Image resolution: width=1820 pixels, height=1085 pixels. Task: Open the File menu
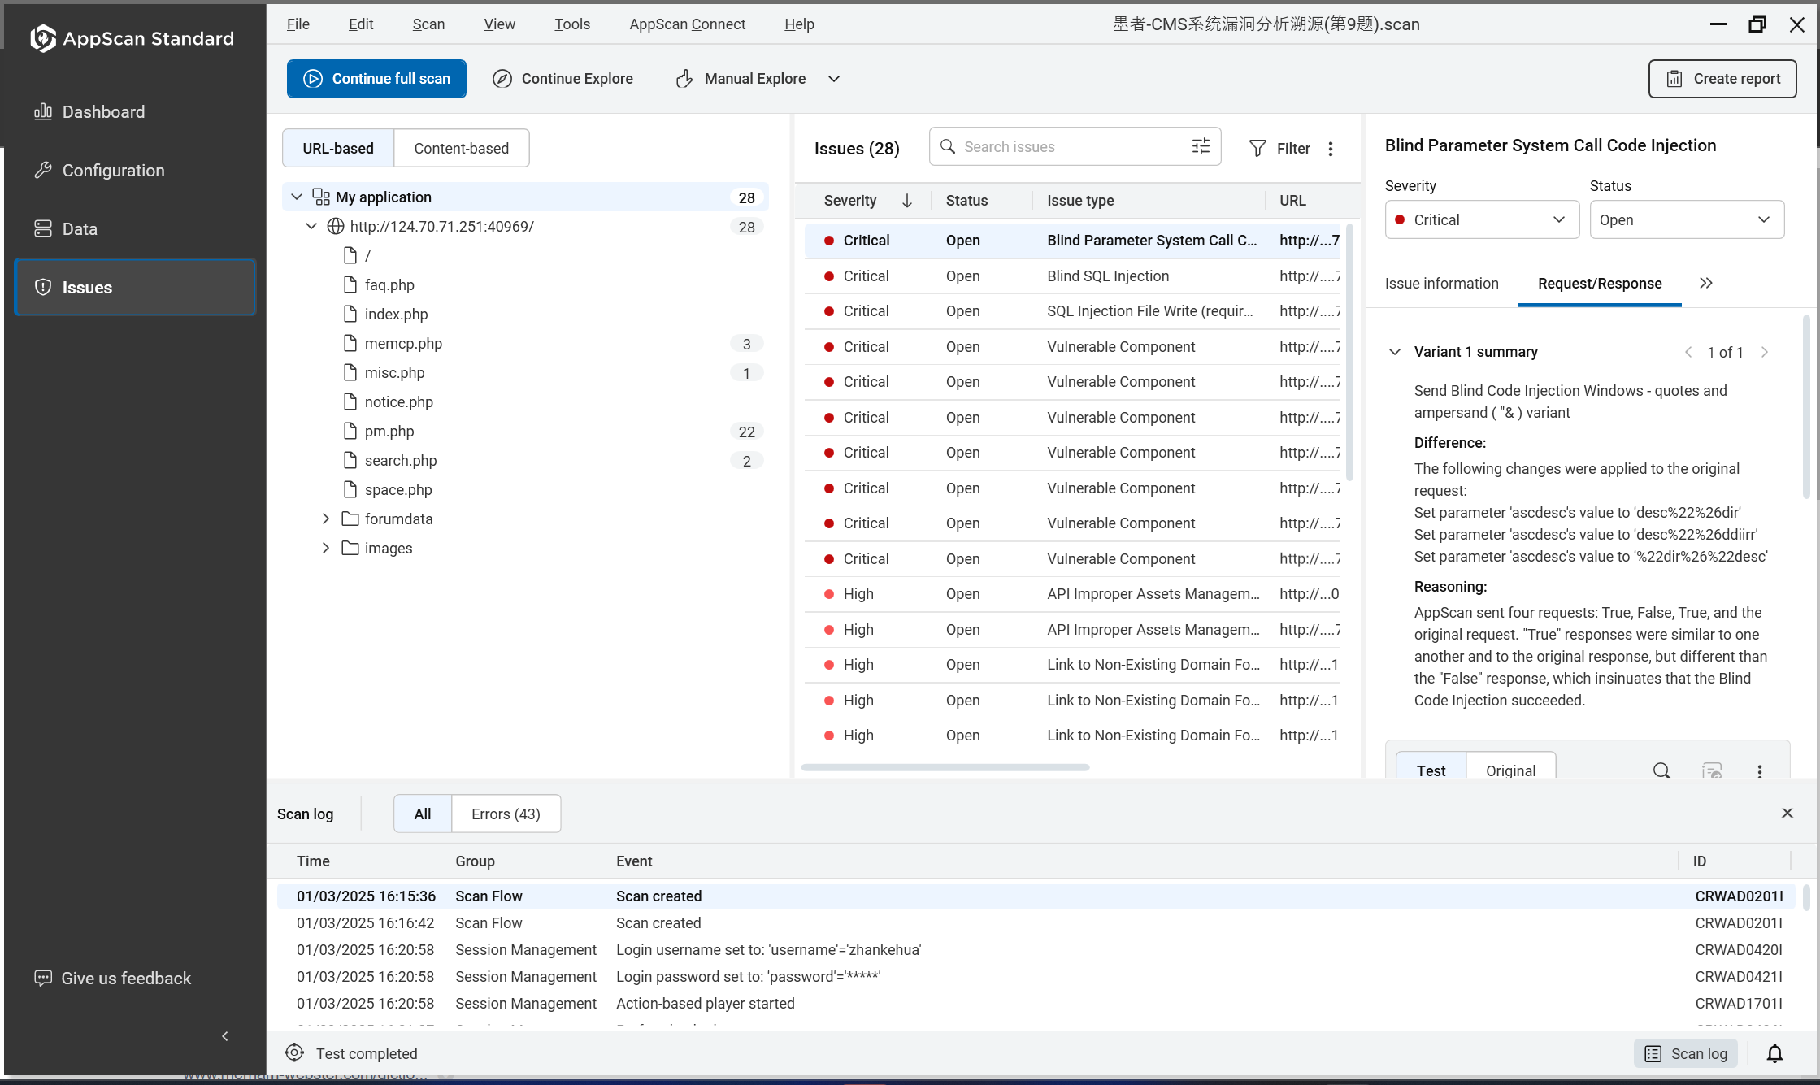point(298,24)
